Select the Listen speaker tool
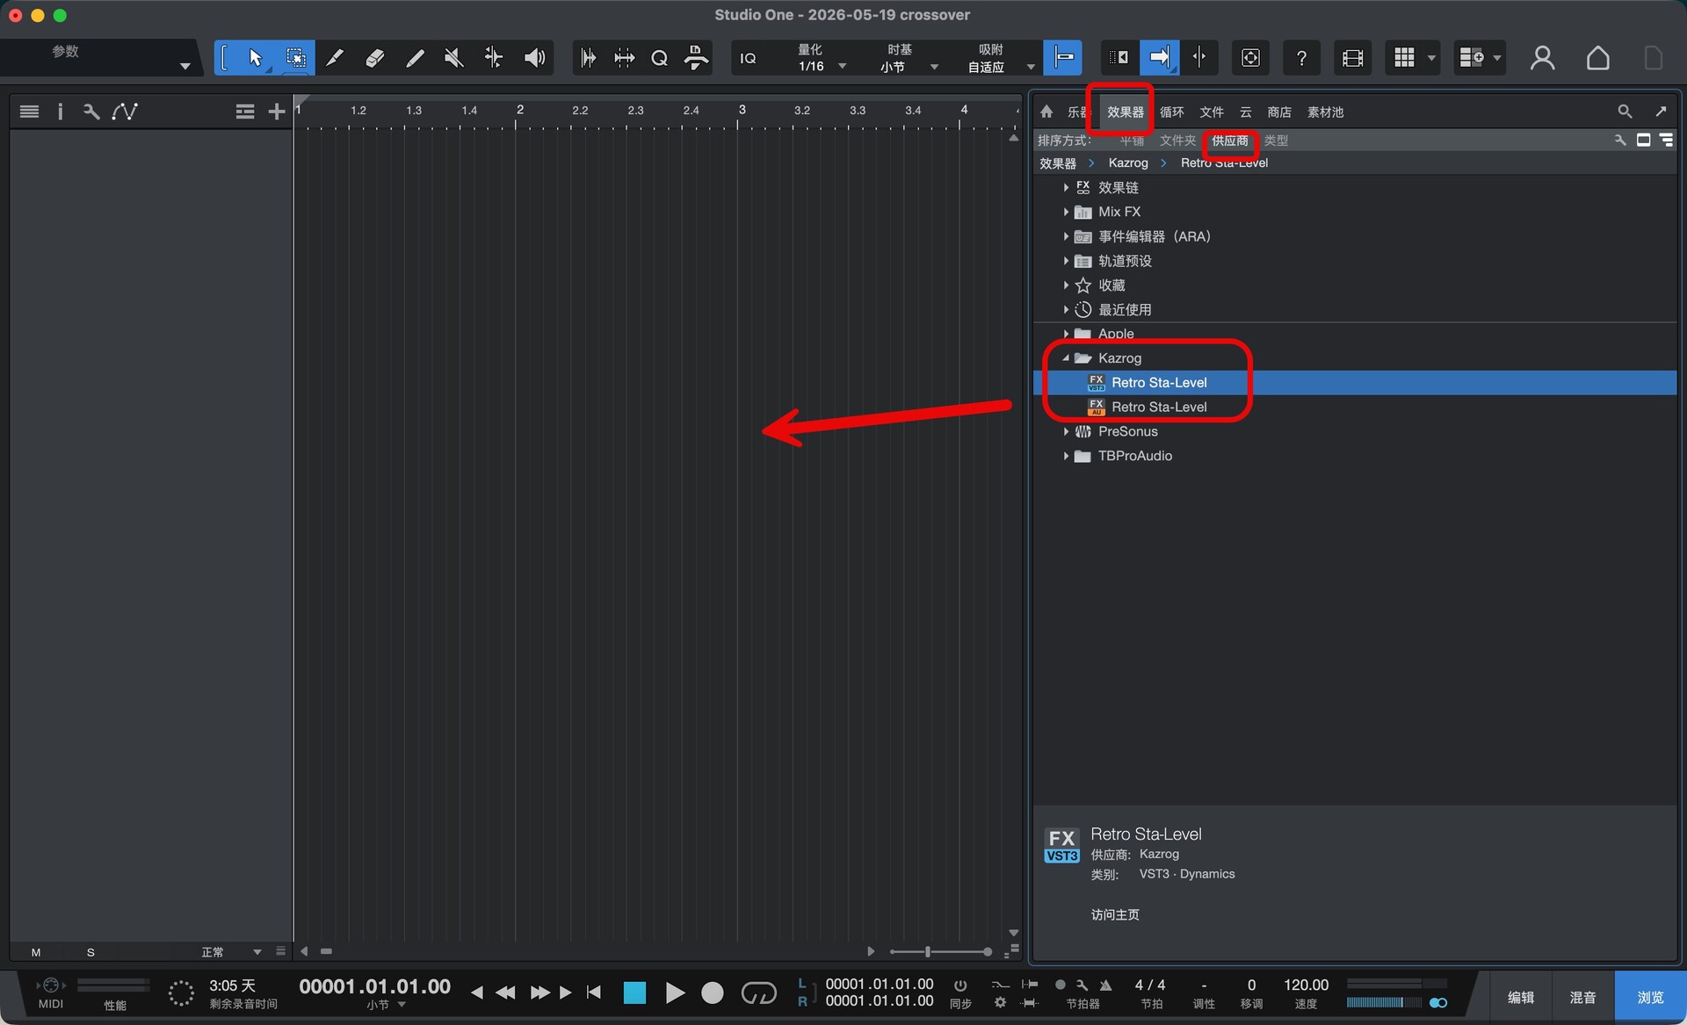The height and width of the screenshot is (1025, 1687). [534, 58]
